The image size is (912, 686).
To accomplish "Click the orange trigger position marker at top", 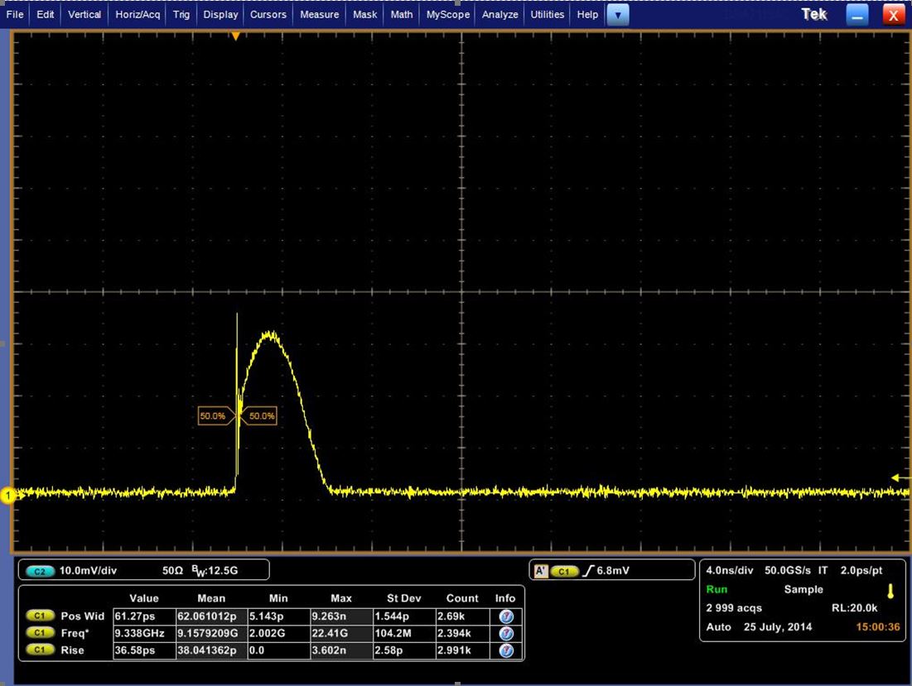I will (x=235, y=36).
